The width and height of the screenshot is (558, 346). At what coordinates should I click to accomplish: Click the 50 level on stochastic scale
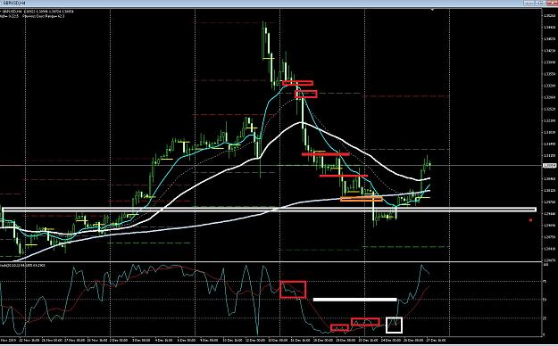[545, 300]
